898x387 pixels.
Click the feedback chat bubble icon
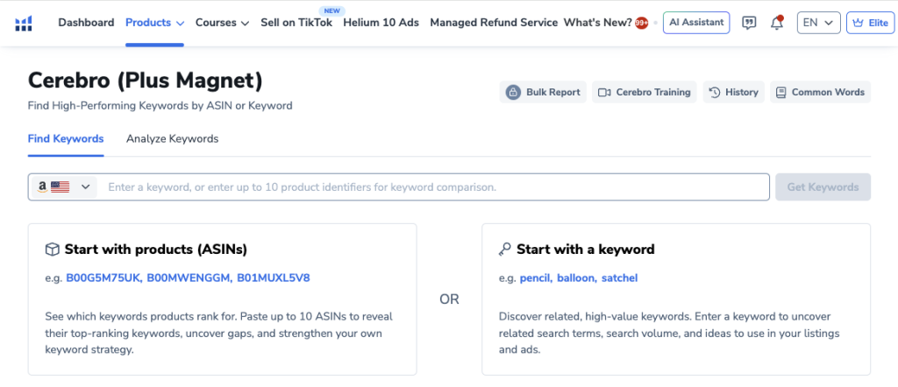[749, 23]
